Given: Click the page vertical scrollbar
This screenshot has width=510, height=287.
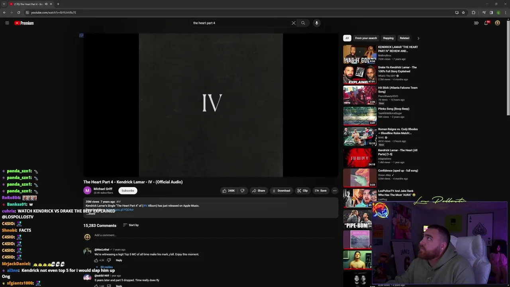Looking at the screenshot, I should pyautogui.click(x=508, y=68).
